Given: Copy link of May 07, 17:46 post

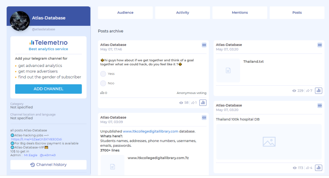Looking at the screenshot, I should point(204,45).
